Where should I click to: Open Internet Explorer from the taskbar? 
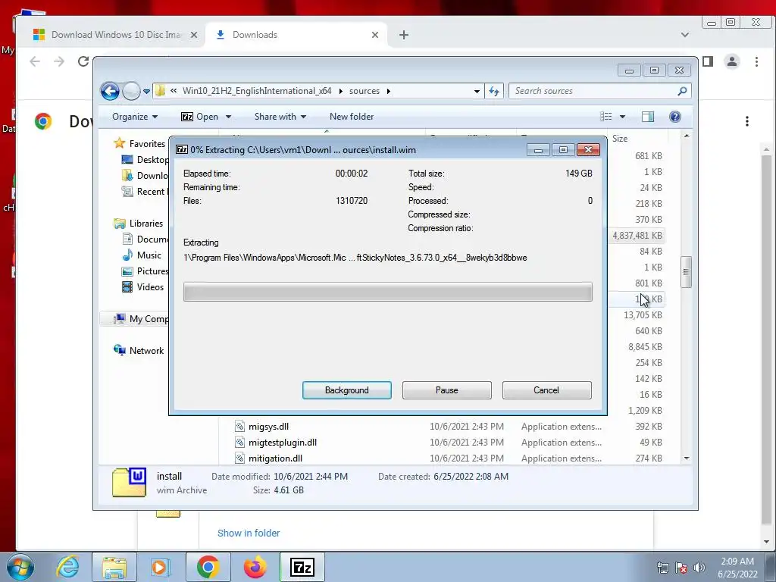[x=67, y=567]
